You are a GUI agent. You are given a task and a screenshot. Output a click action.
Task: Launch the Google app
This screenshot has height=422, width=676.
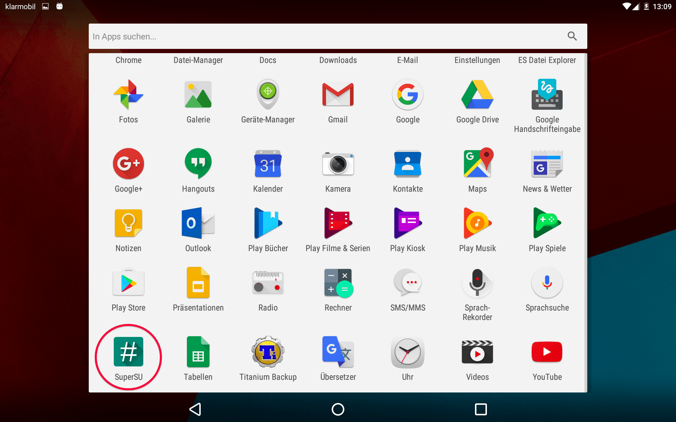[408, 95]
